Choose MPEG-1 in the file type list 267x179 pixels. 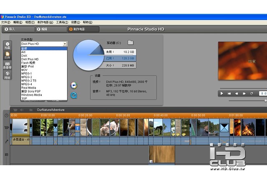44,74
